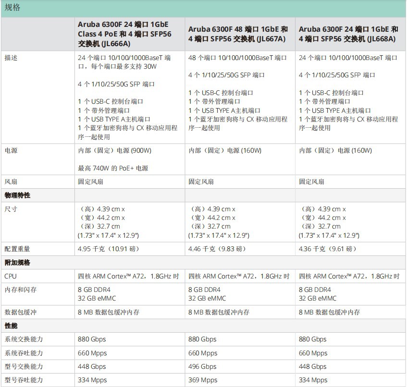The height and width of the screenshot is (387, 407).
Task: Click the 型号交换能力 row label
Action: (24, 366)
